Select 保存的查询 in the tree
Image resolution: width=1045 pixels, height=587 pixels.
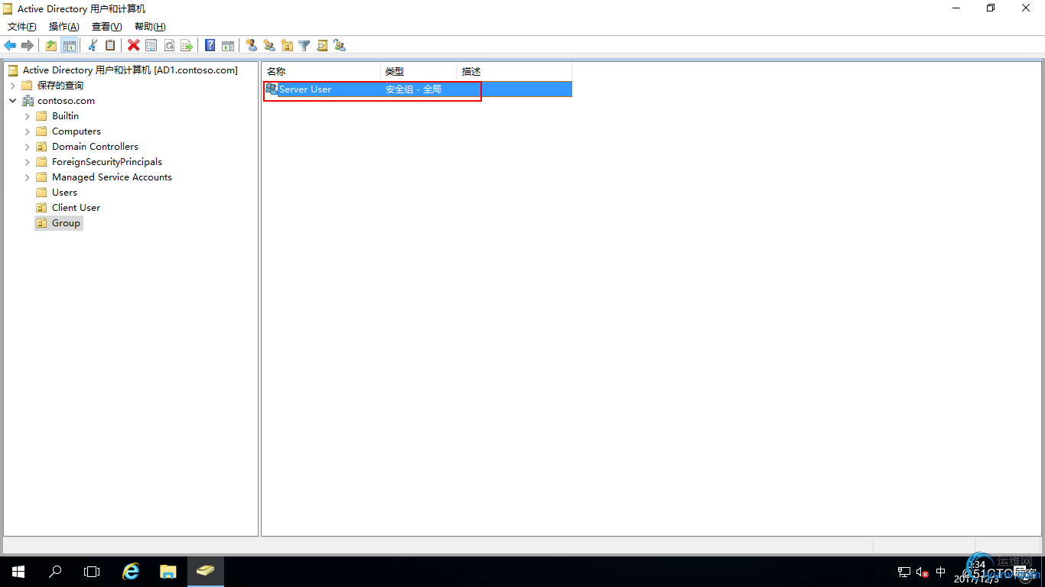click(x=60, y=86)
